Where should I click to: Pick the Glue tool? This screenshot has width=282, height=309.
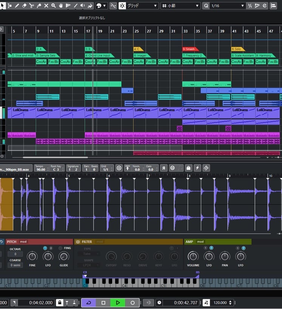(x=39, y=6)
